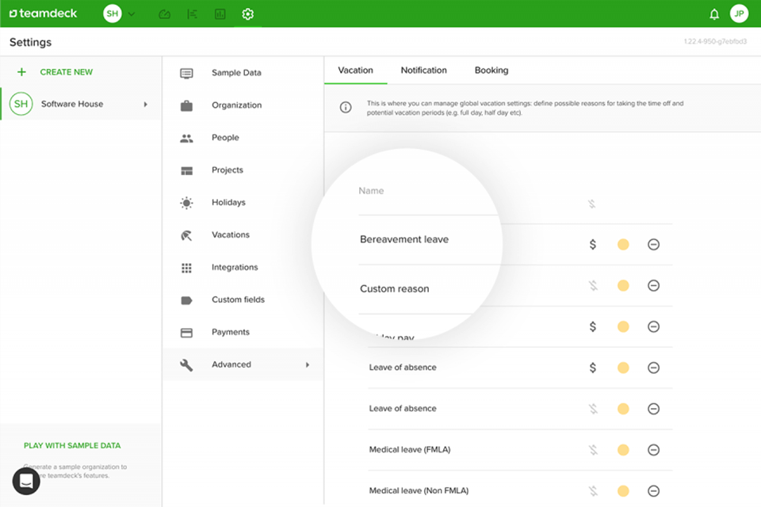Click the Organization briefcase icon

pyautogui.click(x=186, y=106)
